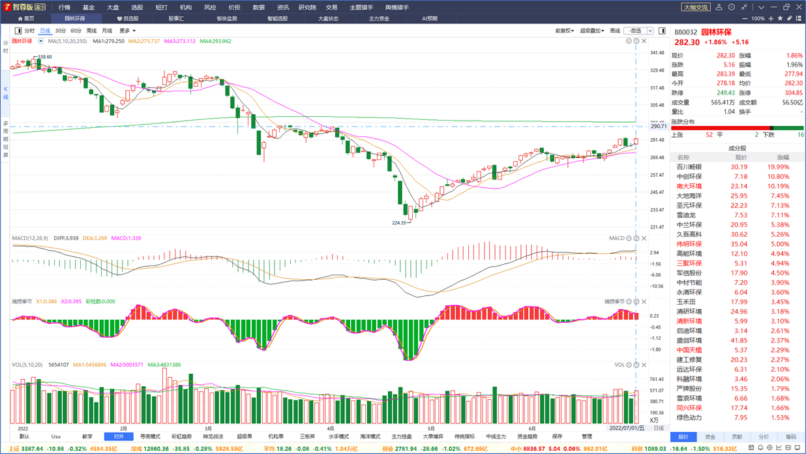Click the 保存 template button
The width and height of the screenshot is (806, 454).
click(x=557, y=436)
